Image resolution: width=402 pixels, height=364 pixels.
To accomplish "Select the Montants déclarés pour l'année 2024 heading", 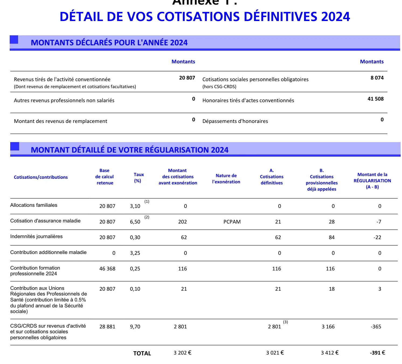I will click(x=109, y=43).
